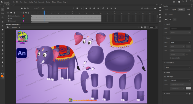Open the layer depth graph icon
Screen dimensions: 193x104
[x=28, y=8]
